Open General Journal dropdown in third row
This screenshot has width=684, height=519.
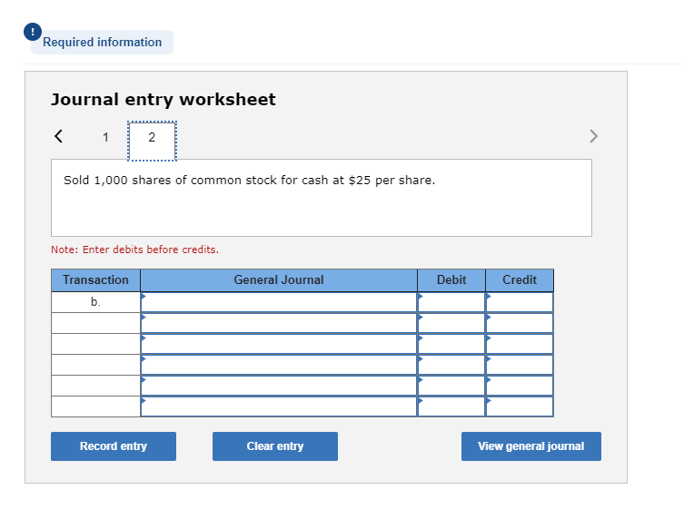(279, 344)
